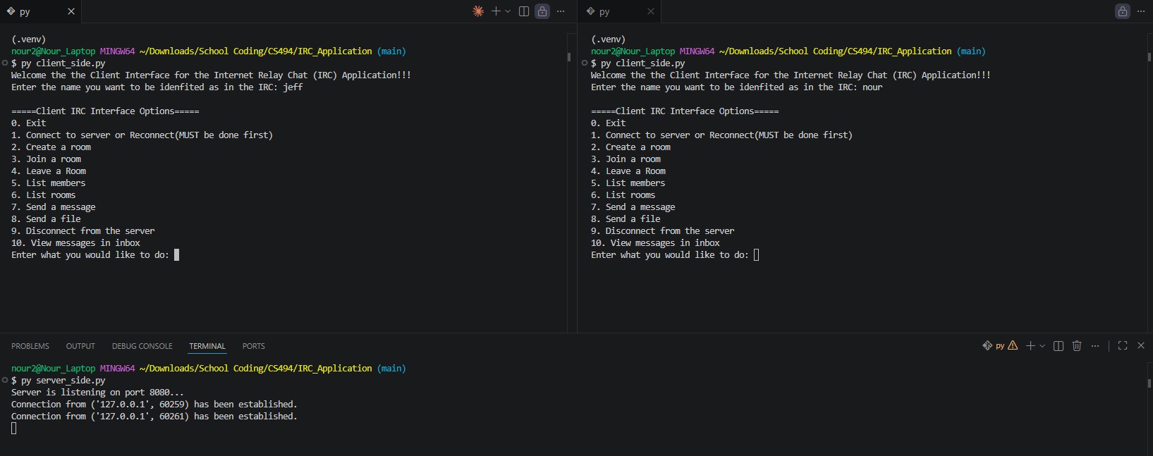This screenshot has height=456, width=1153.
Task: Split the left terminal editor
Action: (x=524, y=11)
